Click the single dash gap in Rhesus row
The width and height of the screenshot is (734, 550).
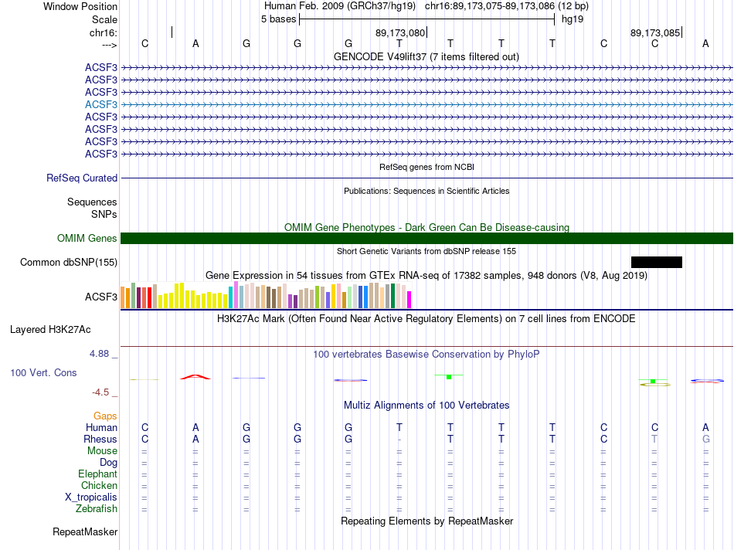pos(399,440)
